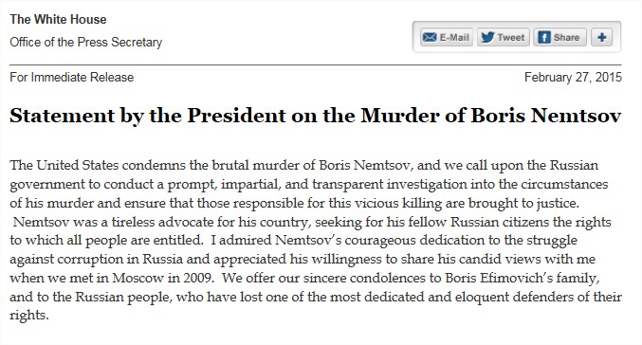642x345 pixels.
Task: Tweet this press statement
Action: [x=504, y=37]
